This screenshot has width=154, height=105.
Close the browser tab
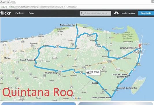(8, 2)
